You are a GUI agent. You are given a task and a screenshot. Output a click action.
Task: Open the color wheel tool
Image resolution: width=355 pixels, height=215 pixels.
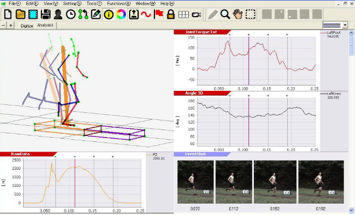click(120, 15)
